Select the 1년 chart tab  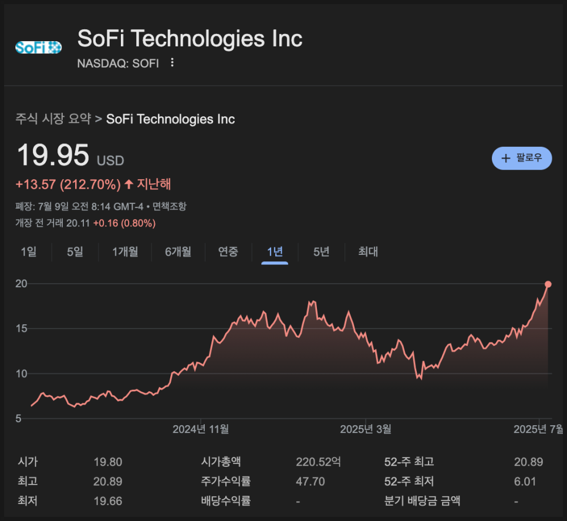pyautogui.click(x=275, y=251)
